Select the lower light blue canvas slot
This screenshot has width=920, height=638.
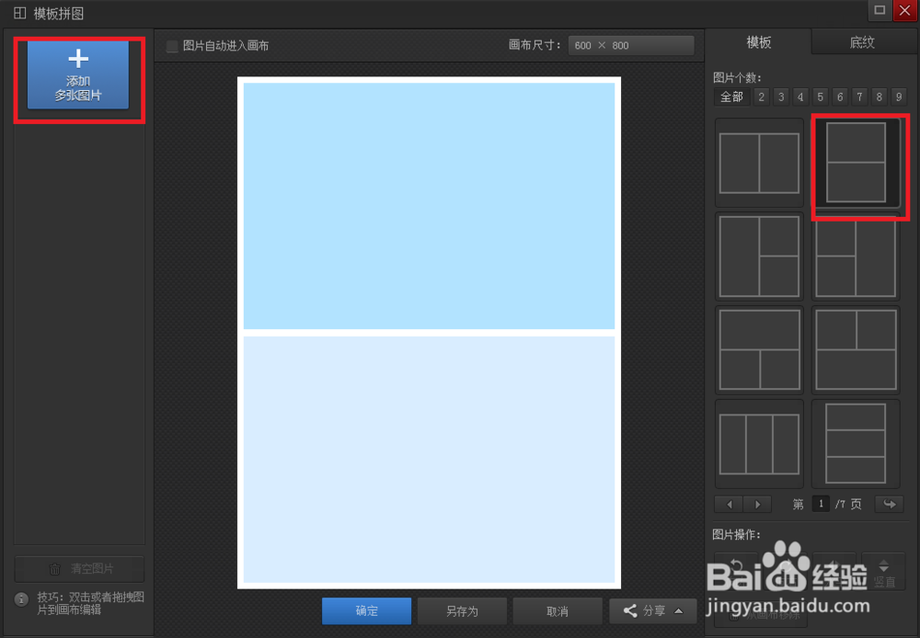pos(429,459)
